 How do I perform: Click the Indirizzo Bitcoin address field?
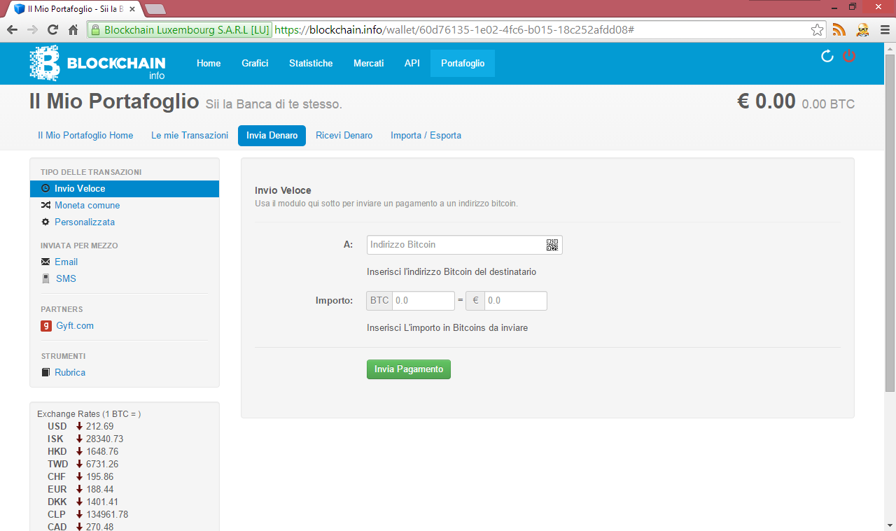coord(456,245)
